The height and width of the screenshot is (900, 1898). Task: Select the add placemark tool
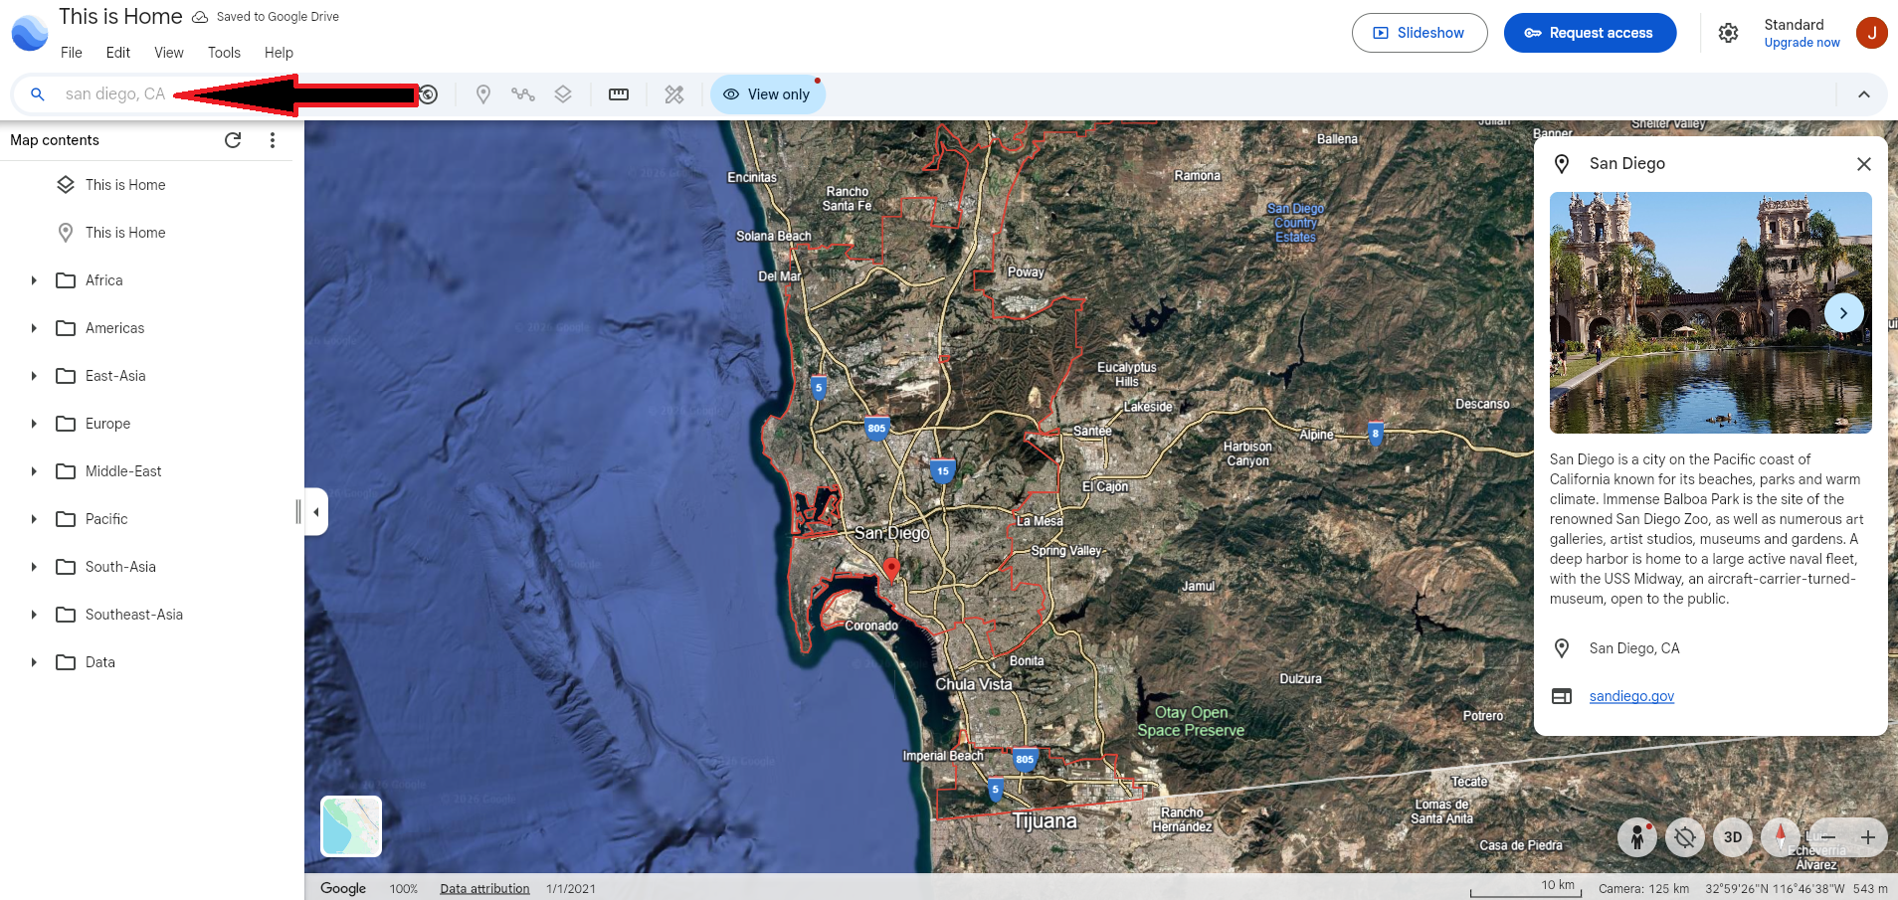[482, 94]
